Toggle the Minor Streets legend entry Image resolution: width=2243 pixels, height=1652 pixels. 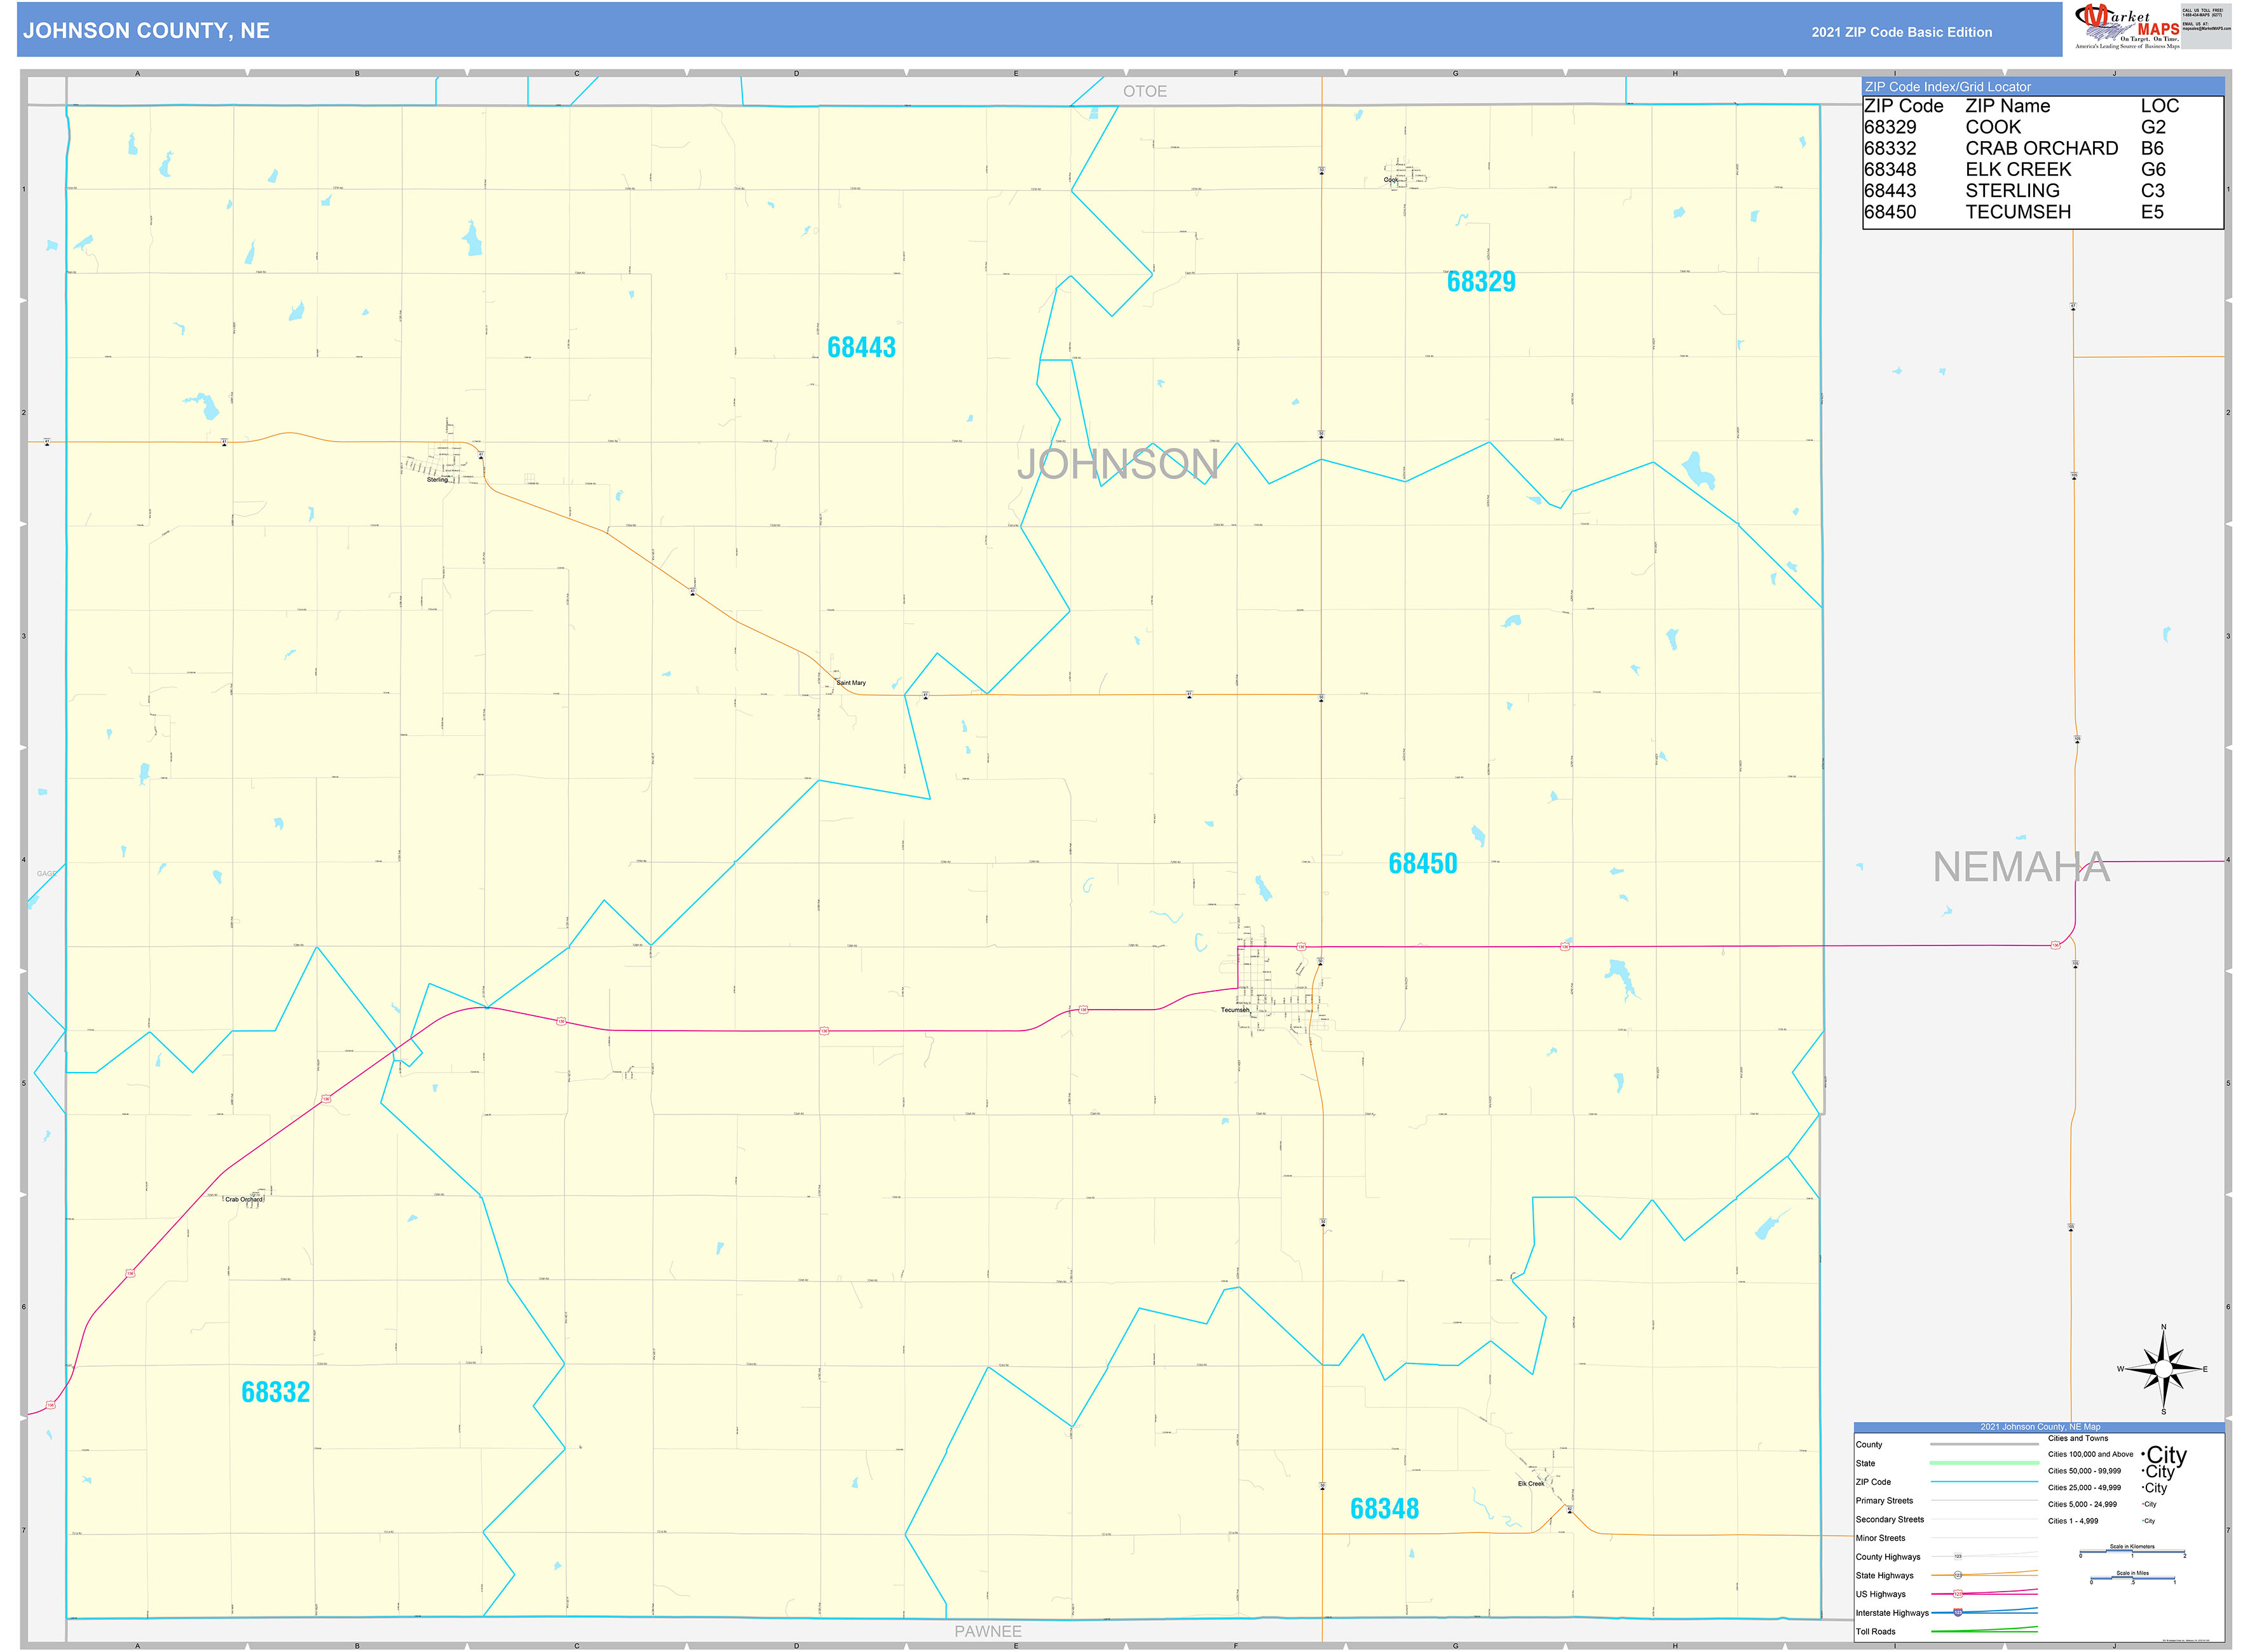[1984, 1539]
